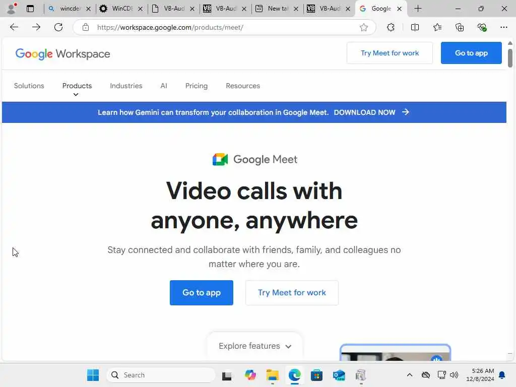Open notifications bell in system tray
This screenshot has height=387, width=516.
point(502,375)
